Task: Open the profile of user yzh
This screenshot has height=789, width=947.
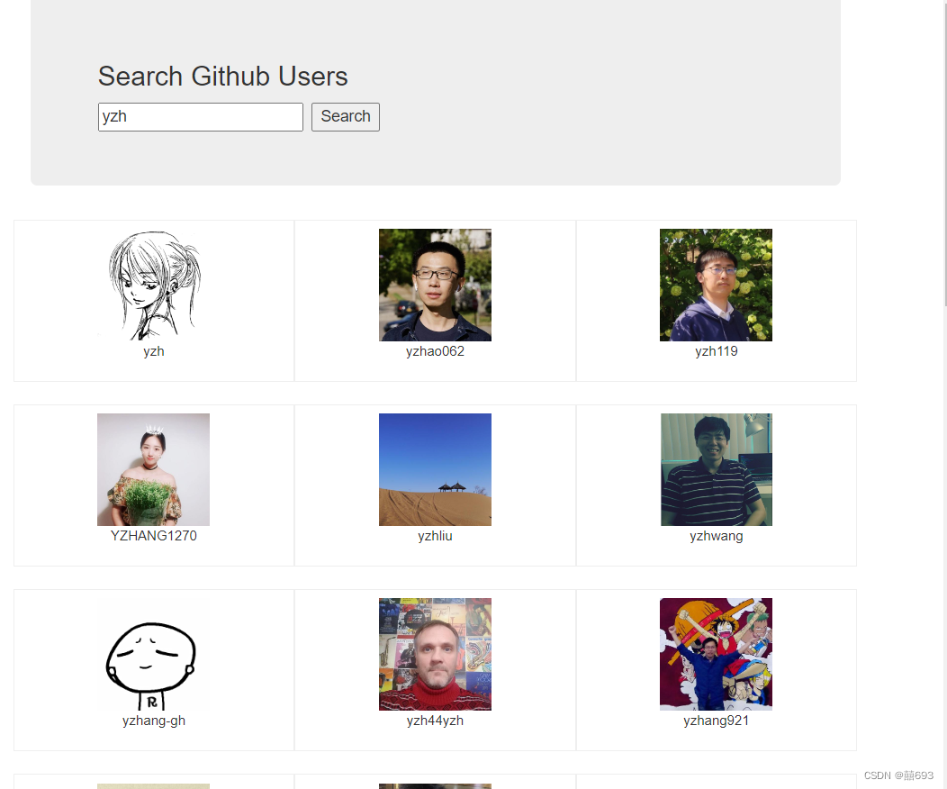Action: (x=153, y=351)
